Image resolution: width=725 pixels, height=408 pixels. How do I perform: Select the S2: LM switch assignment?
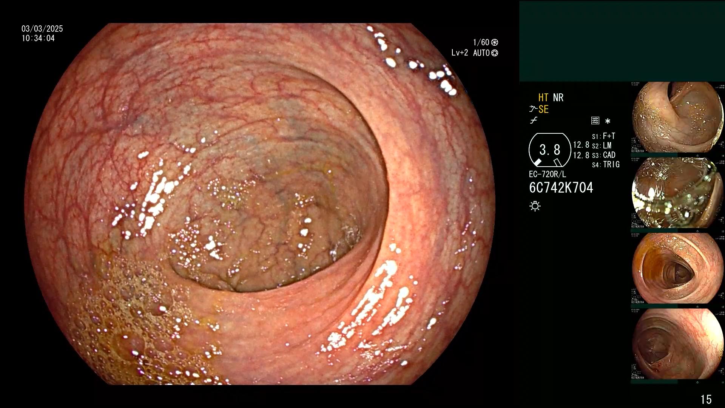click(x=602, y=146)
